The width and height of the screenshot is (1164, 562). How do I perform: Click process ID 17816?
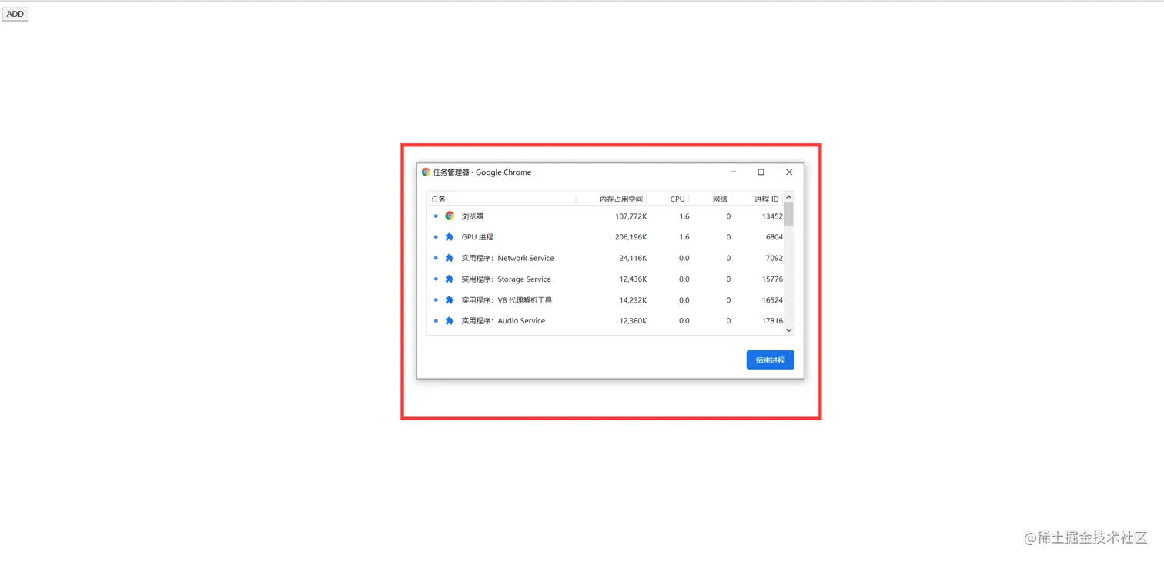click(772, 321)
